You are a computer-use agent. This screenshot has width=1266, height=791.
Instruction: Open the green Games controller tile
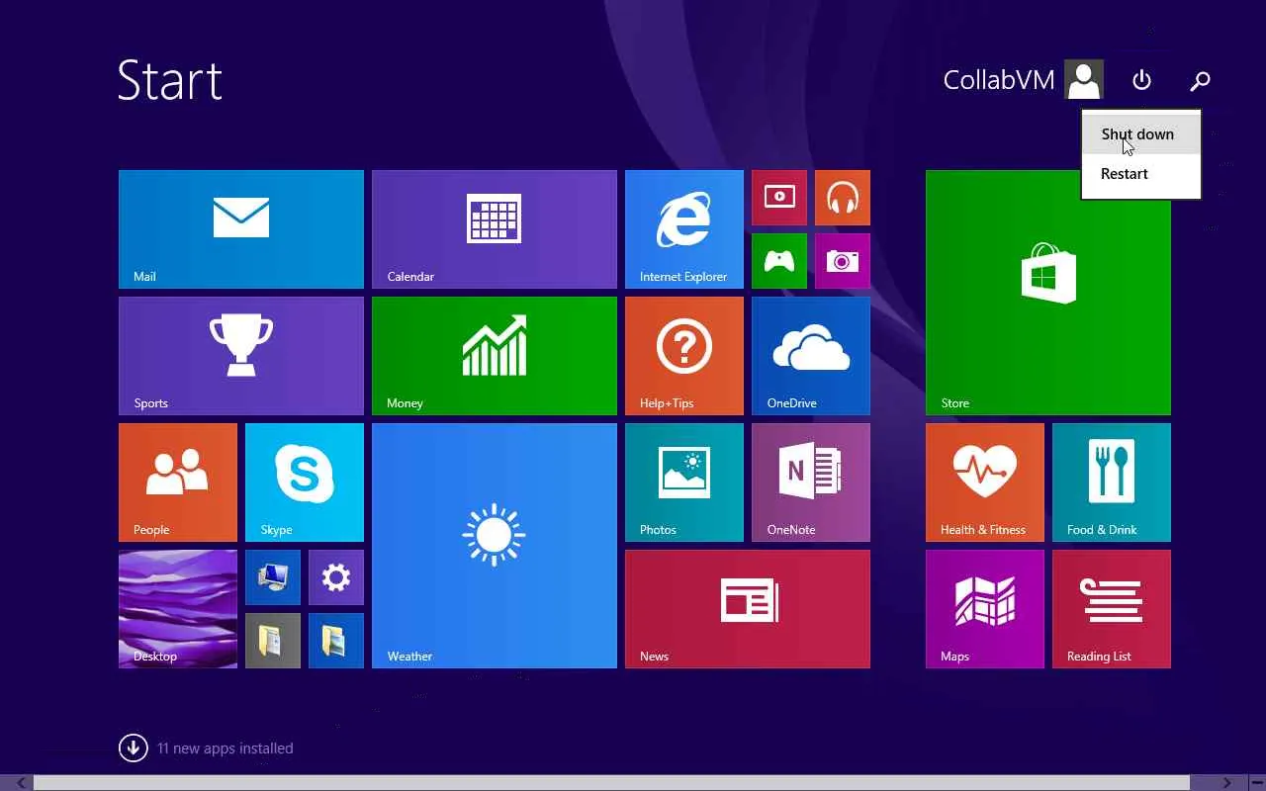click(779, 261)
